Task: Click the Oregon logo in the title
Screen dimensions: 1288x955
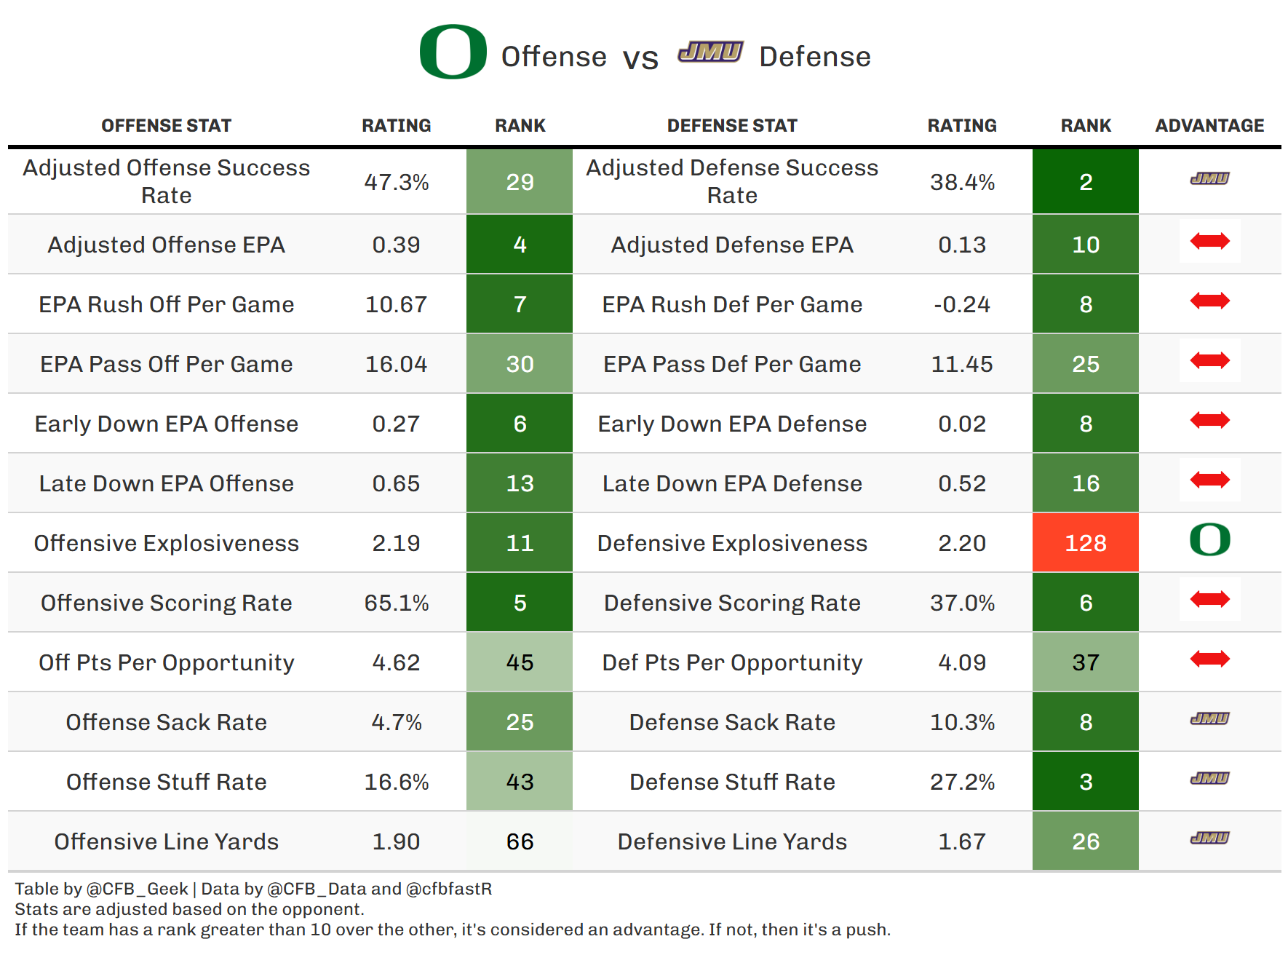Action: pyautogui.click(x=453, y=52)
